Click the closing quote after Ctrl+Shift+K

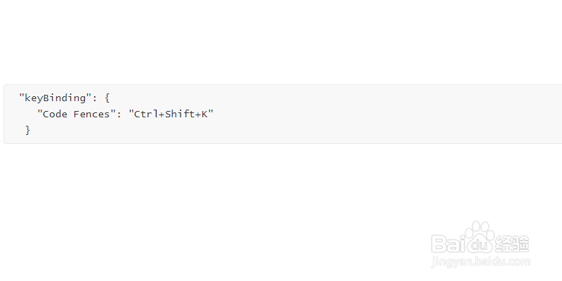211,112
